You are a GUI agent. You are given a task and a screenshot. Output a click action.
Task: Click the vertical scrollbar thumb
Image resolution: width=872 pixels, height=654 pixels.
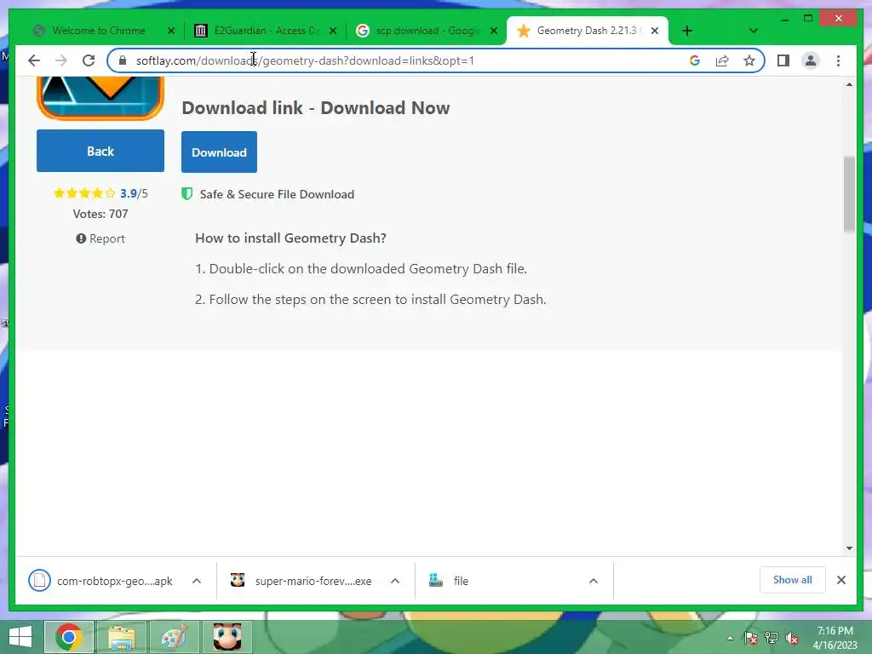[x=849, y=194]
